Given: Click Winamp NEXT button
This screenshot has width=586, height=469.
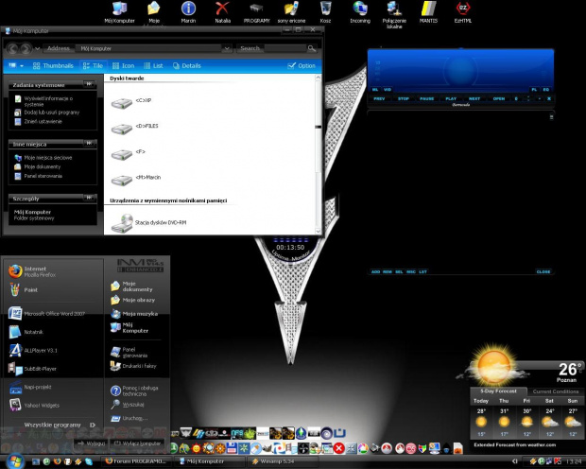Looking at the screenshot, I should coord(474,98).
